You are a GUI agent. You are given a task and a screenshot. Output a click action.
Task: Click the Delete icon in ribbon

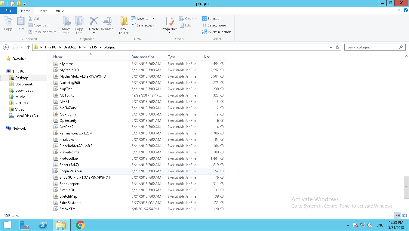pos(94,22)
